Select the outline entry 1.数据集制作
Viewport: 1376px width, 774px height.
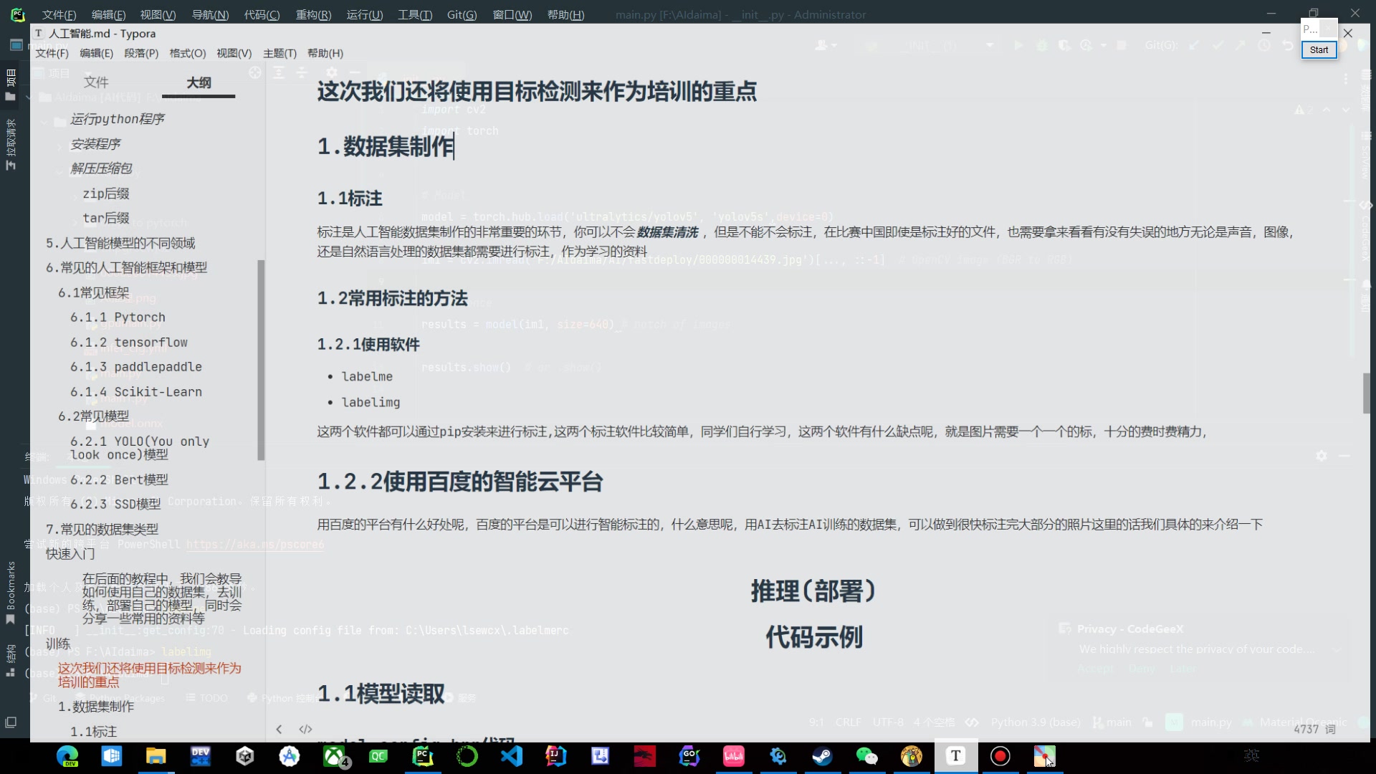(96, 707)
